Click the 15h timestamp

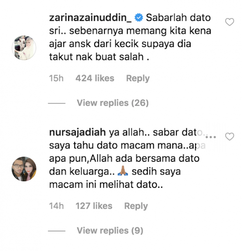pos(56,78)
